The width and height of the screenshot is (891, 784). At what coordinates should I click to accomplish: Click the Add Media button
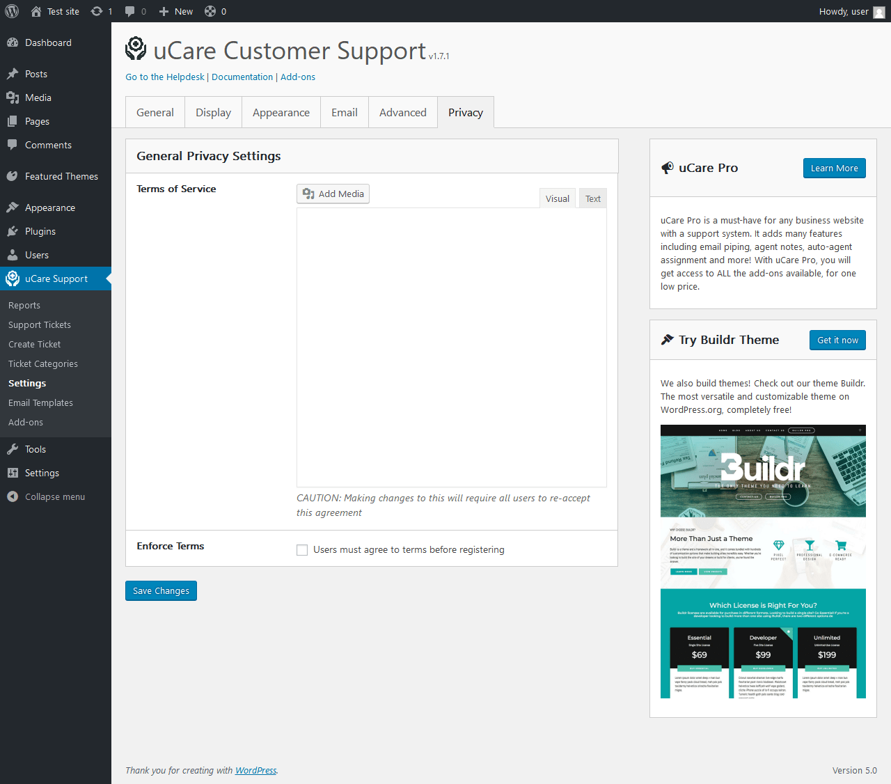[333, 194]
